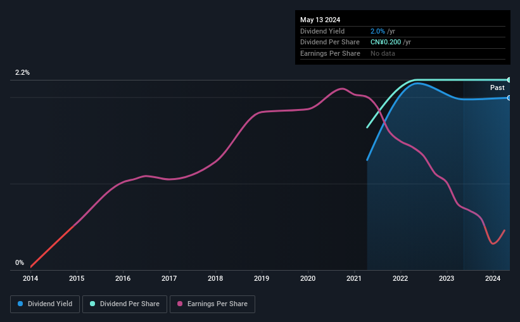Click the teal endpoint marker on the Dividend Per Share line
The image size is (520, 322).
pyautogui.click(x=509, y=80)
